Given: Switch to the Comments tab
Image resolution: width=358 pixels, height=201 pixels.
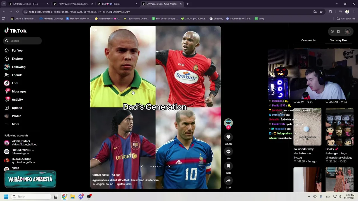Looking at the screenshot, I should tap(308, 40).
